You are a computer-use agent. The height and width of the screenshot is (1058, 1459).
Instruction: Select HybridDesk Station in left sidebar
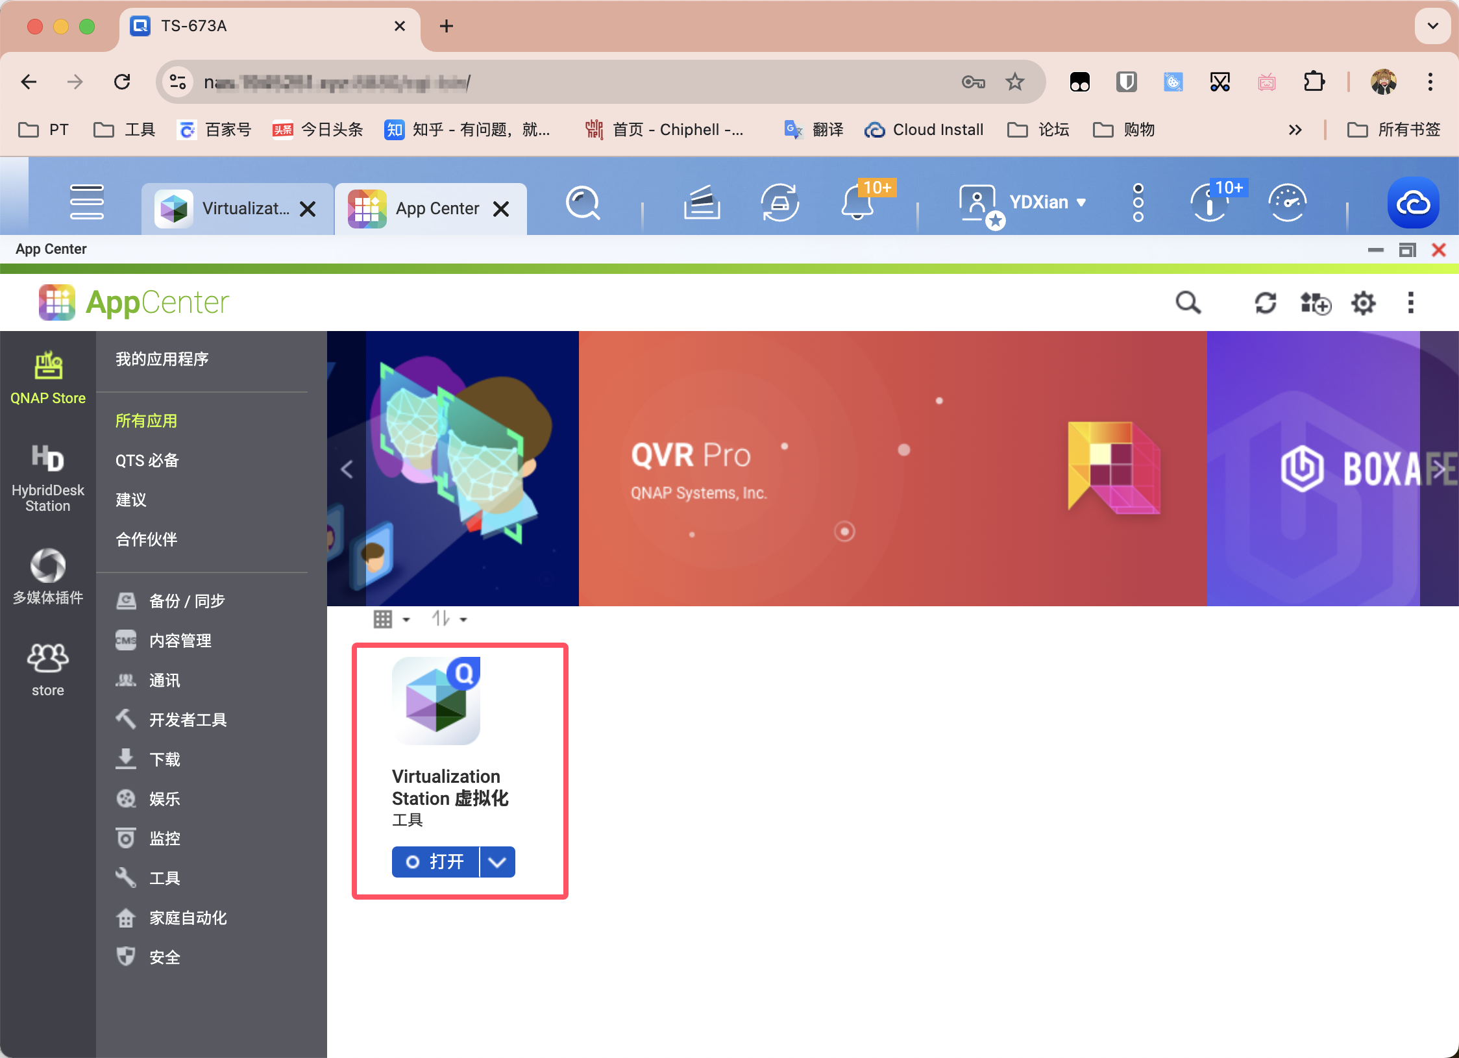(48, 478)
